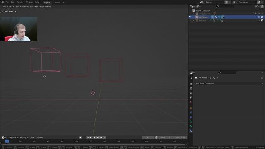This screenshot has height=149, width=265.
Task: Open the Timeline Marker menu
Action: [40, 137]
